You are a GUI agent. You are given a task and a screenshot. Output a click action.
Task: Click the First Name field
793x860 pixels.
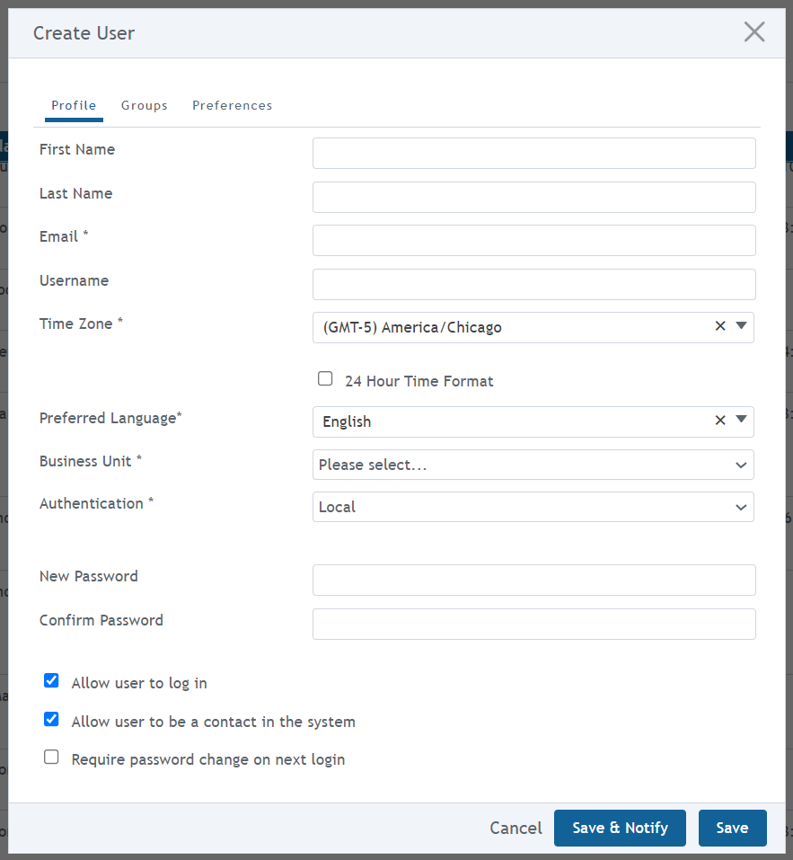pyautogui.click(x=534, y=153)
